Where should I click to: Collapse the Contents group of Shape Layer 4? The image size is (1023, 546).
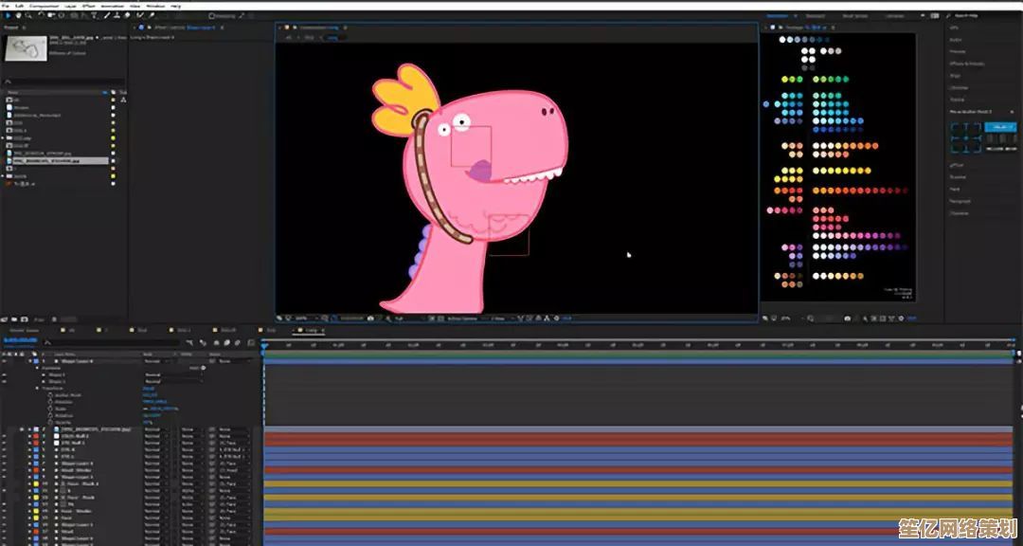coord(37,368)
